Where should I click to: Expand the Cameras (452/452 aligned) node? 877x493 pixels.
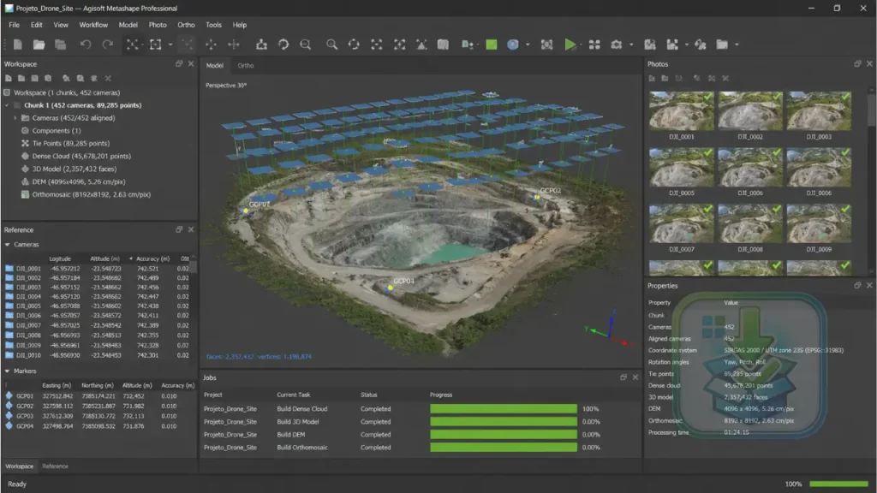pos(15,118)
